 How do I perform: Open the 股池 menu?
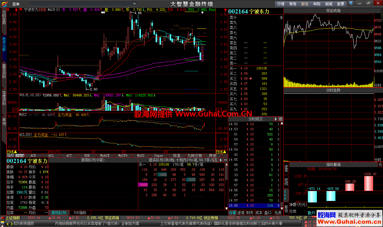coord(305,4)
